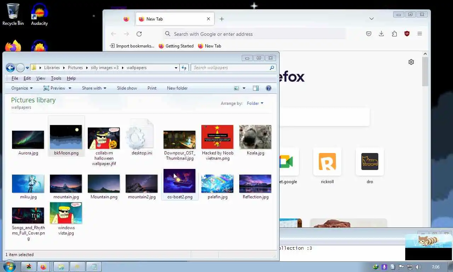Open Firefox hamburger application menu

tap(420, 34)
